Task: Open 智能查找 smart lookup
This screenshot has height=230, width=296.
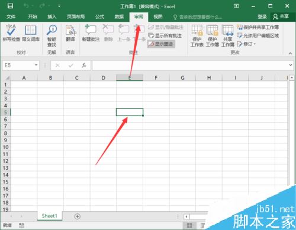Action: [52, 35]
